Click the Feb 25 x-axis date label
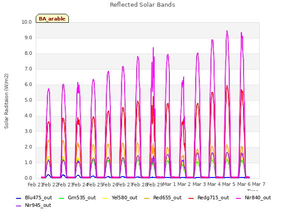286x214 pixels. tap(95, 185)
